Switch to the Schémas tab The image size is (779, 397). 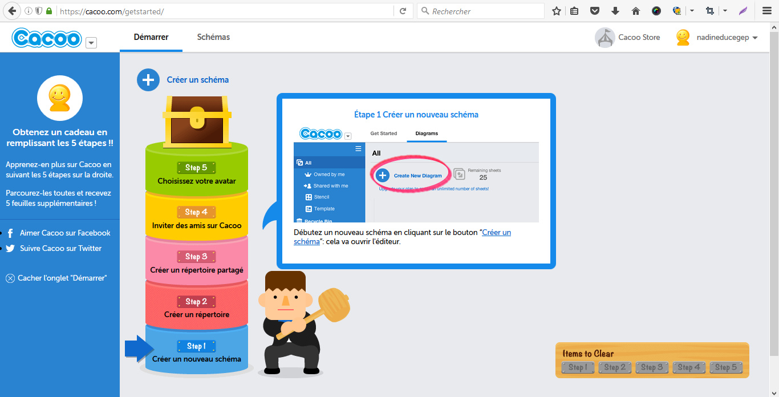pos(213,37)
